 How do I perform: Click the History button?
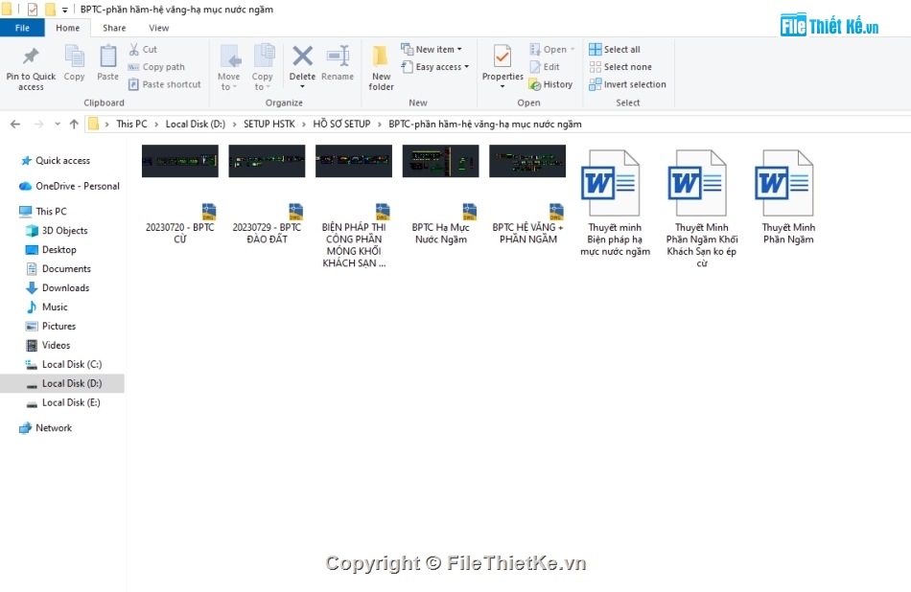550,84
